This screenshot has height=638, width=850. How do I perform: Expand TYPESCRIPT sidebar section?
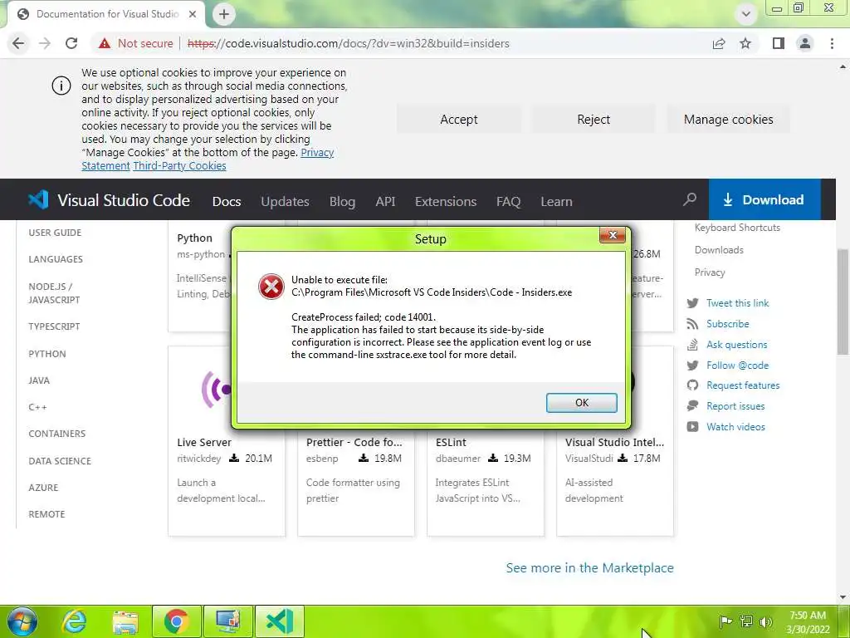coord(54,326)
